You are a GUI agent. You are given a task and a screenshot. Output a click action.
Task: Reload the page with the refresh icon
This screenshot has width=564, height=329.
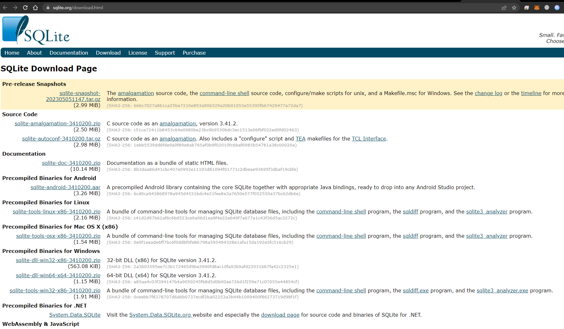[x=25, y=8]
